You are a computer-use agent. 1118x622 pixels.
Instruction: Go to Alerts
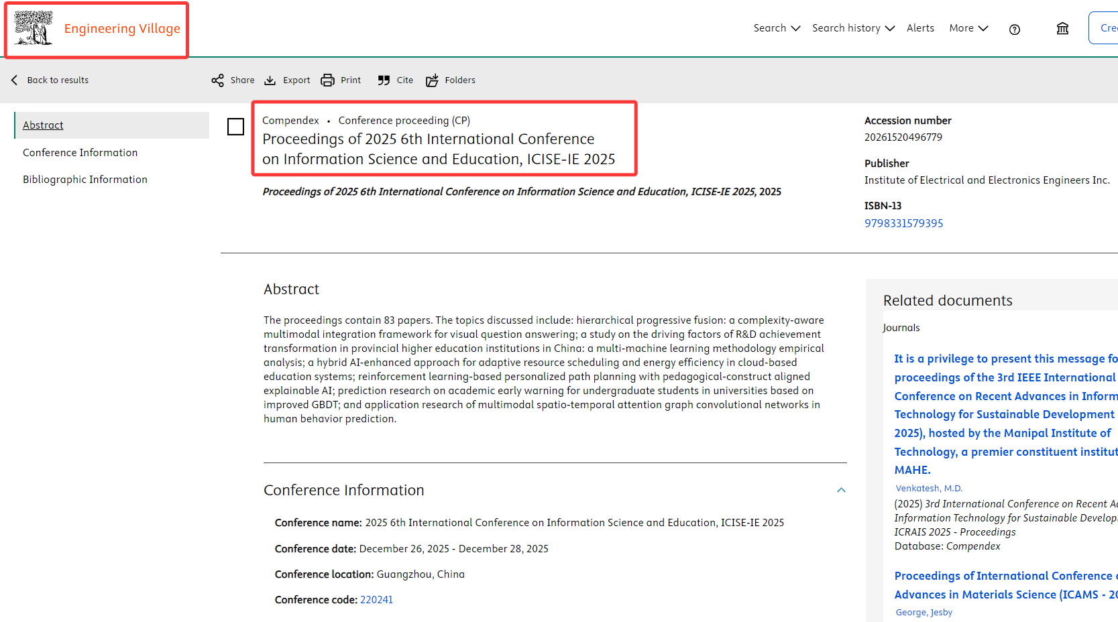[x=920, y=28]
